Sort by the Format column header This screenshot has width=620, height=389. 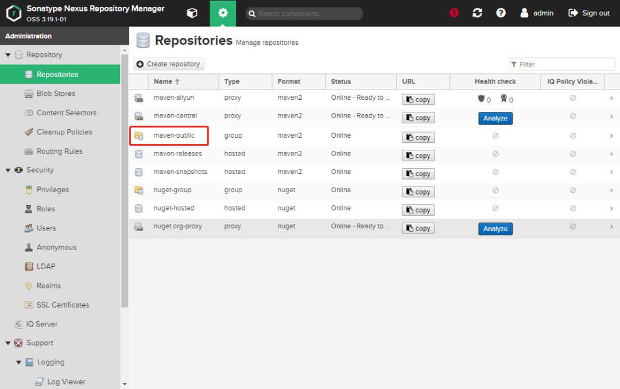tap(299, 81)
